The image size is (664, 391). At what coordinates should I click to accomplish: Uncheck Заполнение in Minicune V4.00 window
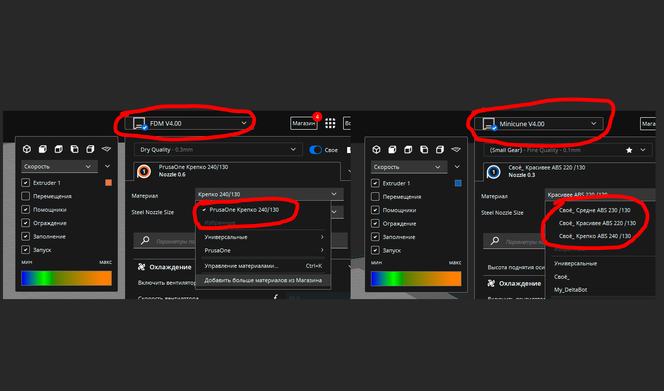coord(375,237)
